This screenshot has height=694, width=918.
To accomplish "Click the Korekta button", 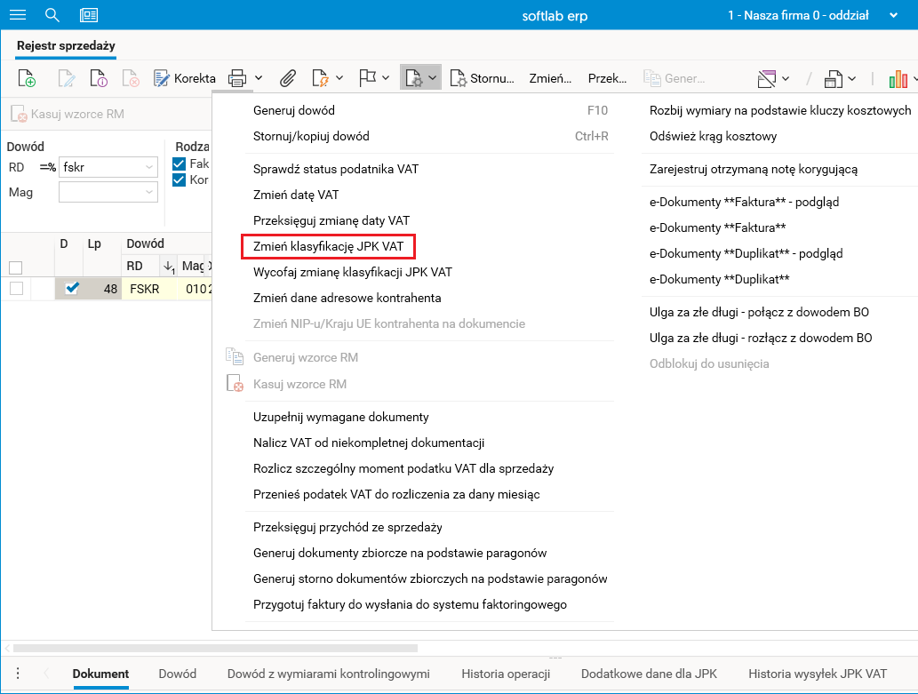I will [185, 78].
